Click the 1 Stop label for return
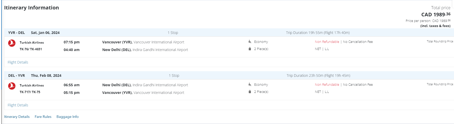The image size is (454, 124). pyautogui.click(x=174, y=76)
